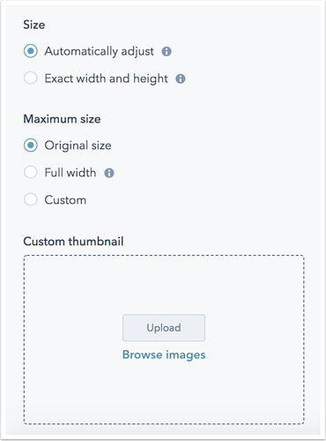Choose the Exact width and height radio button
The height and width of the screenshot is (441, 326).
tap(31, 78)
